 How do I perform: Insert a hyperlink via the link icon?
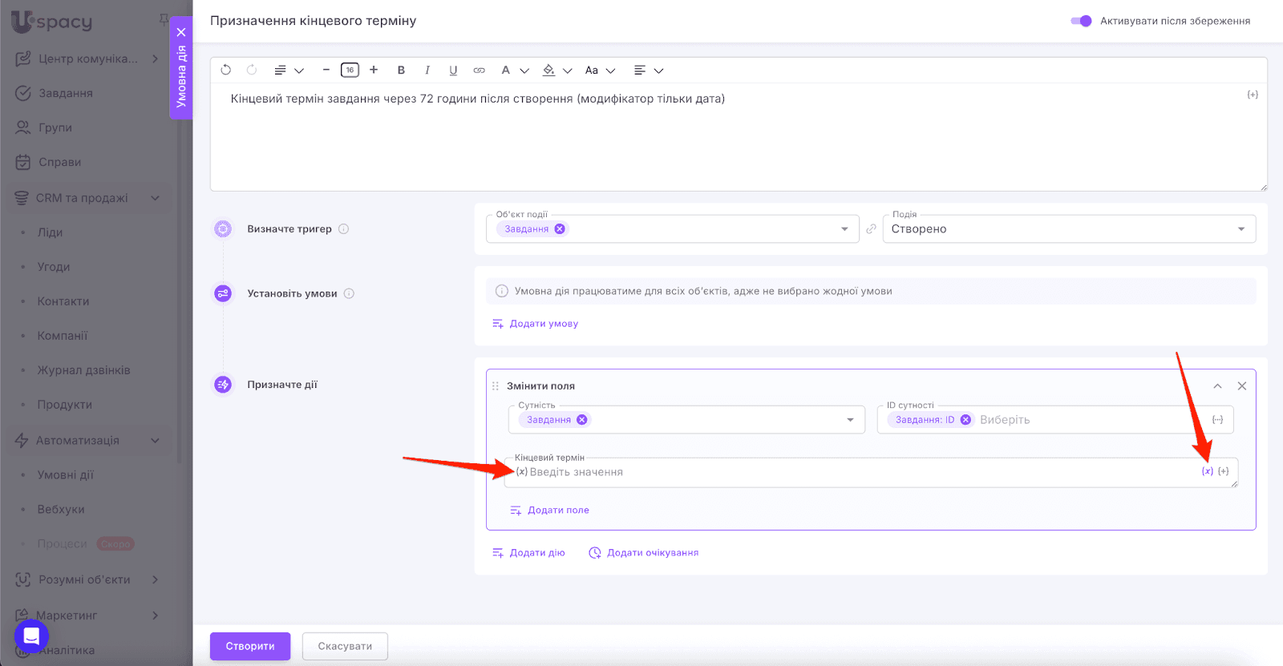(x=479, y=71)
